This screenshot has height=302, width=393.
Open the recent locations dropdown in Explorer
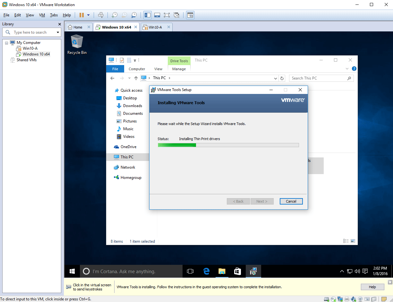point(129,78)
